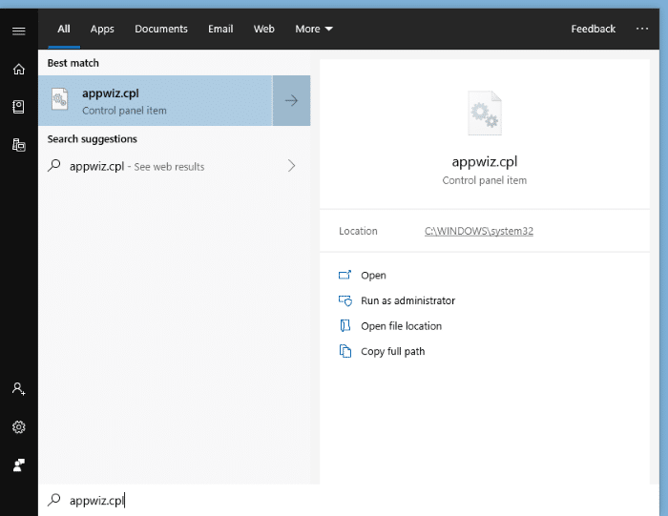Choose Open file location

pos(401,326)
